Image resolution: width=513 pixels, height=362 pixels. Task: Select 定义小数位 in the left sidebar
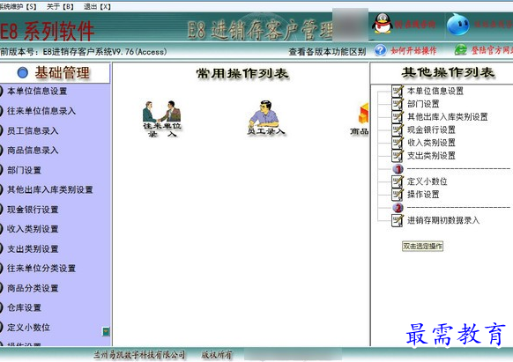click(x=28, y=328)
